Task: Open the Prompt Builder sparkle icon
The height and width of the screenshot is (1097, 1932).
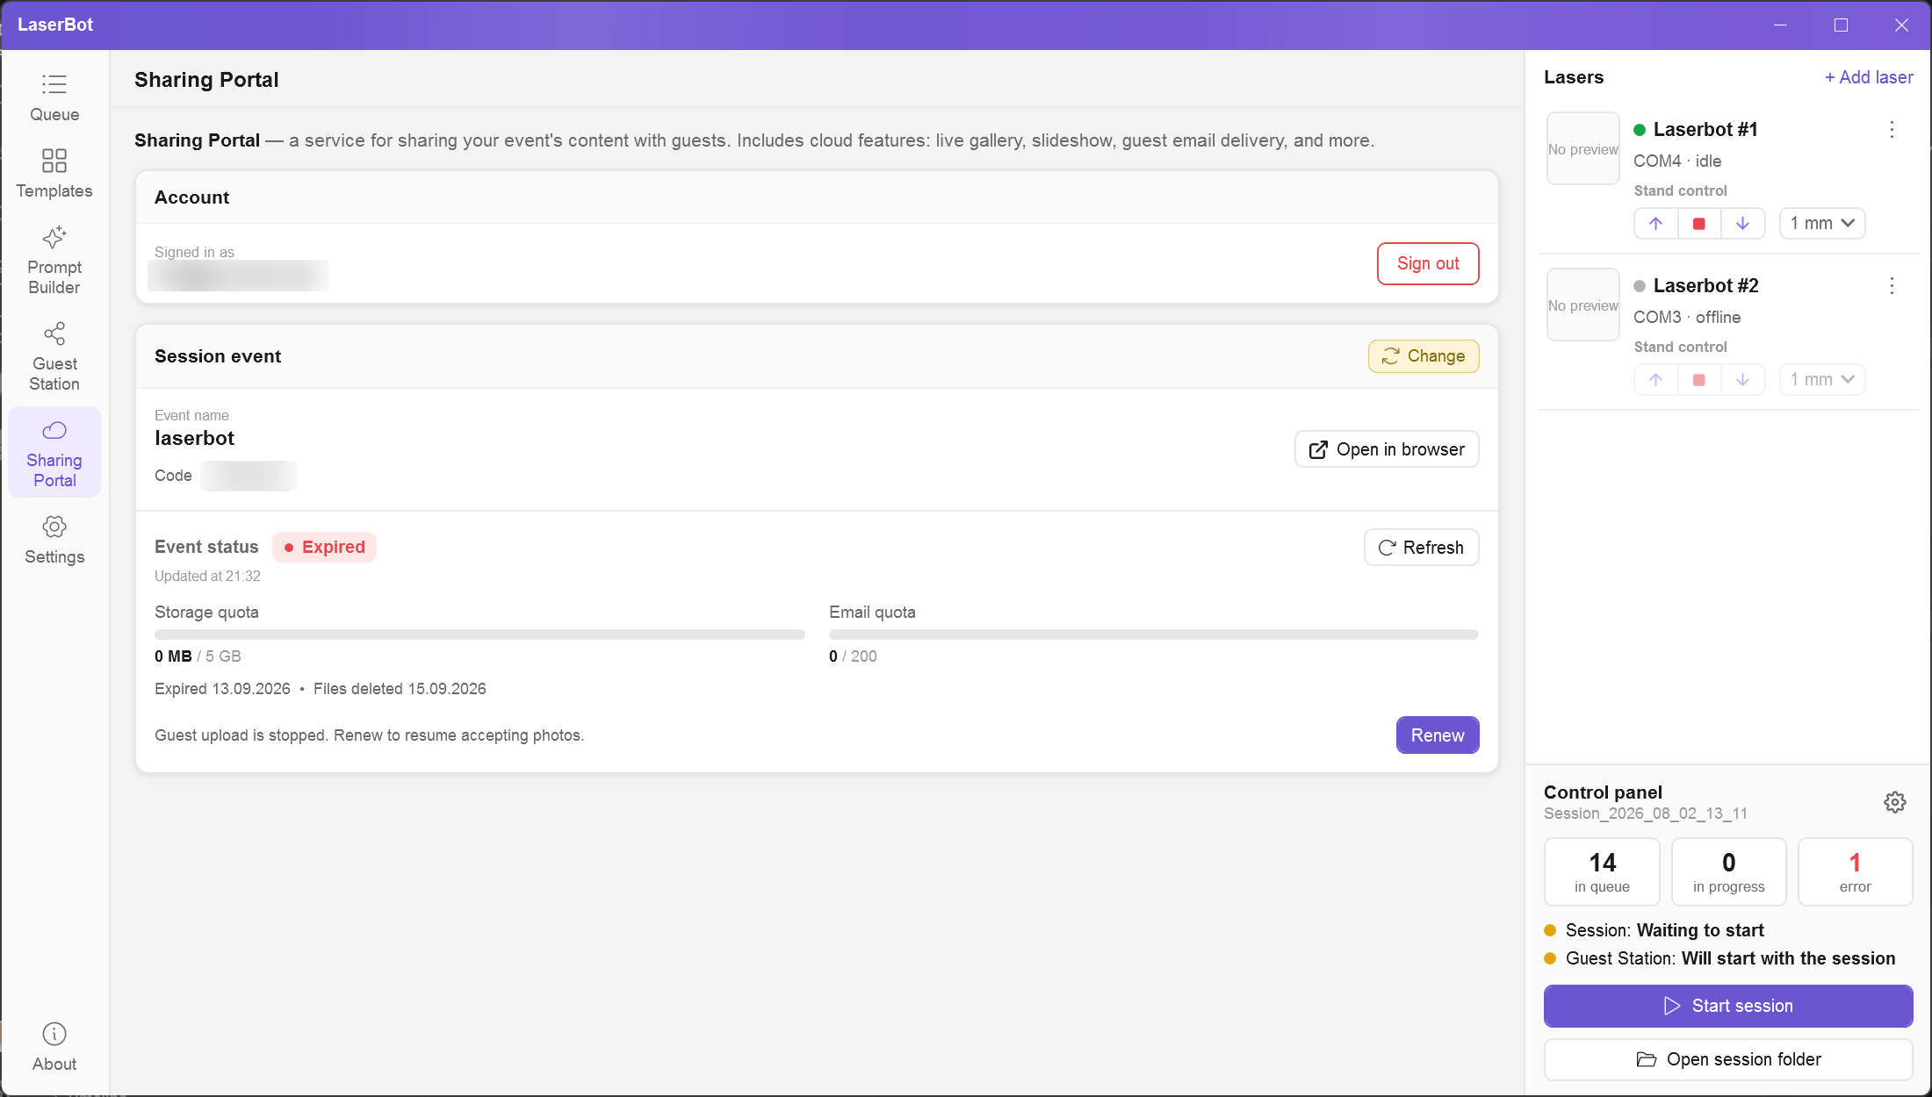Action: coord(54,237)
